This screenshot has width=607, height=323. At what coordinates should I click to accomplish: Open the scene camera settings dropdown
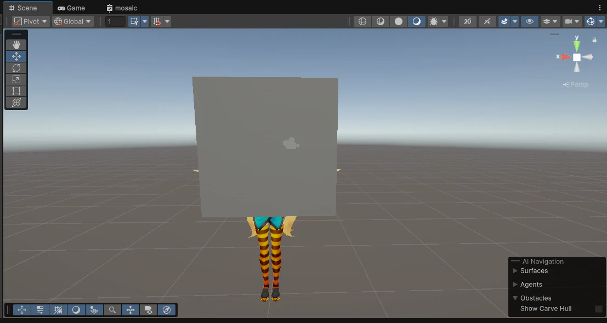[572, 22]
